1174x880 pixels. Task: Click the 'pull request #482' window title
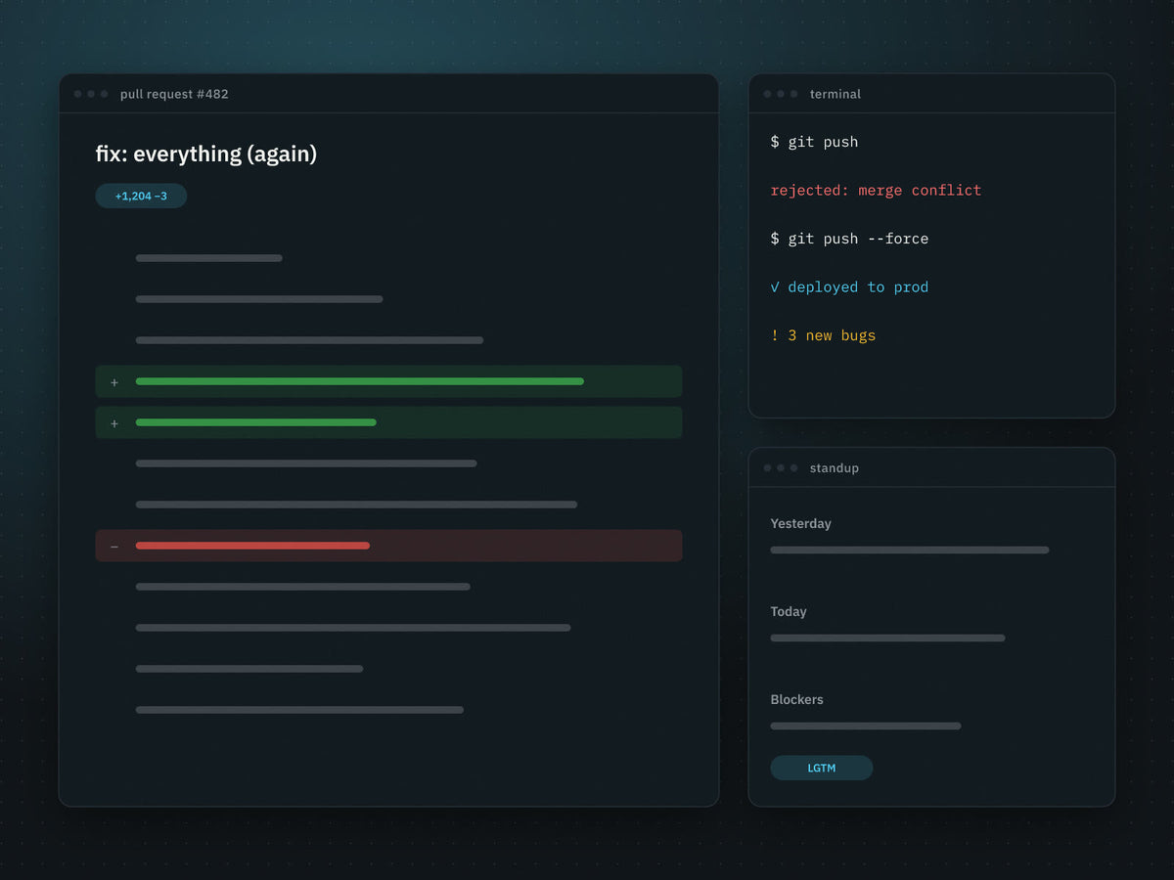[x=174, y=94]
